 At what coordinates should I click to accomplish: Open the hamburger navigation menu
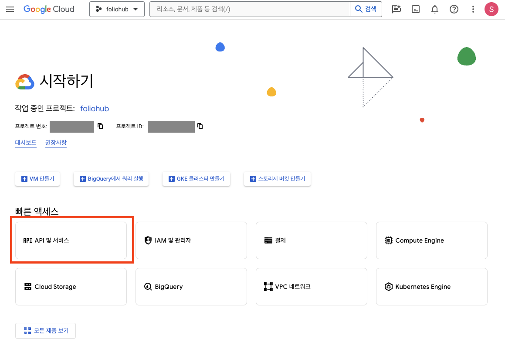pyautogui.click(x=10, y=9)
